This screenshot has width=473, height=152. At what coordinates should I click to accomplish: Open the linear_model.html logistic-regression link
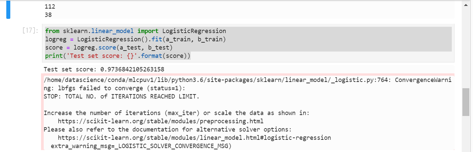(x=194, y=138)
